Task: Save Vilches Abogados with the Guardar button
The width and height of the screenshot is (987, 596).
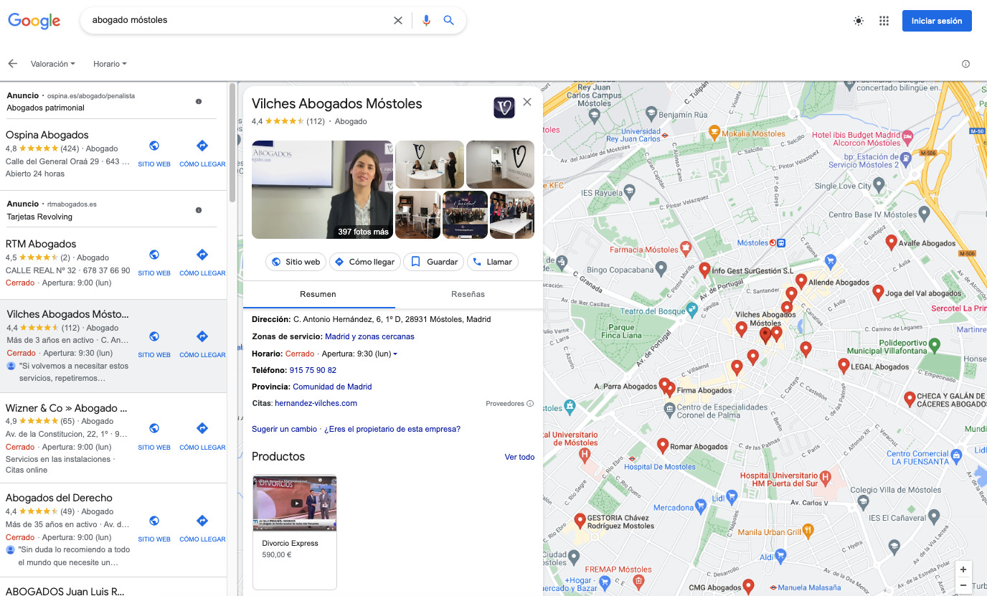Action: 433,262
